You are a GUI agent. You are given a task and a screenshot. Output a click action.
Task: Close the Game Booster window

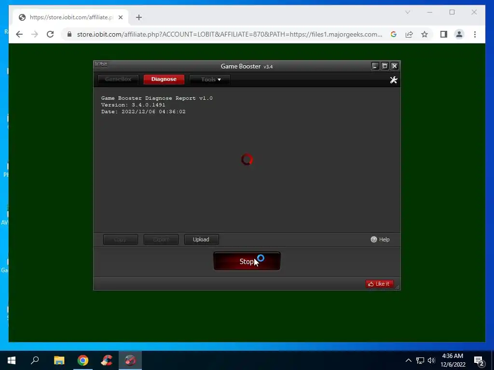click(x=395, y=66)
